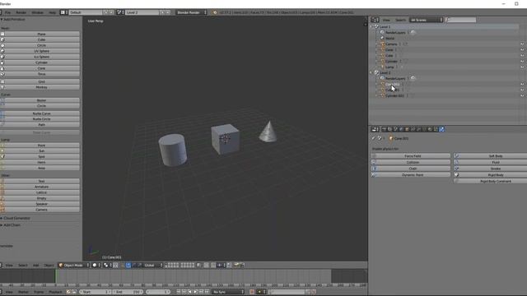
Task: Toggle visibility of Cylinder.001 in outliner
Action: pos(522,95)
